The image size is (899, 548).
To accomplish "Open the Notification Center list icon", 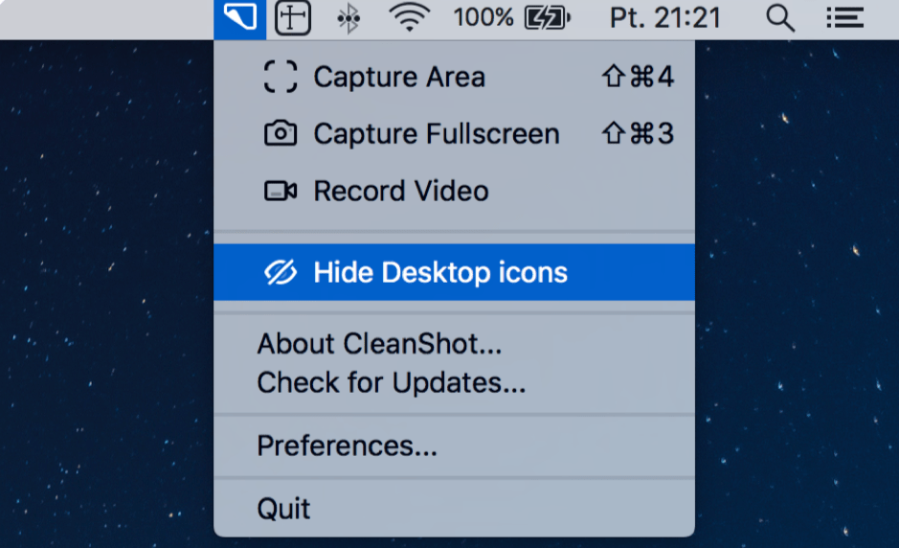I will [x=845, y=18].
